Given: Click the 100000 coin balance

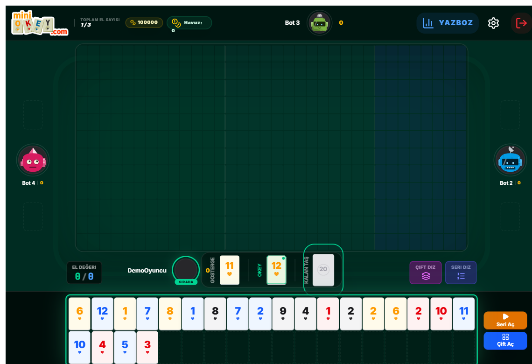Looking at the screenshot, I should coord(144,23).
